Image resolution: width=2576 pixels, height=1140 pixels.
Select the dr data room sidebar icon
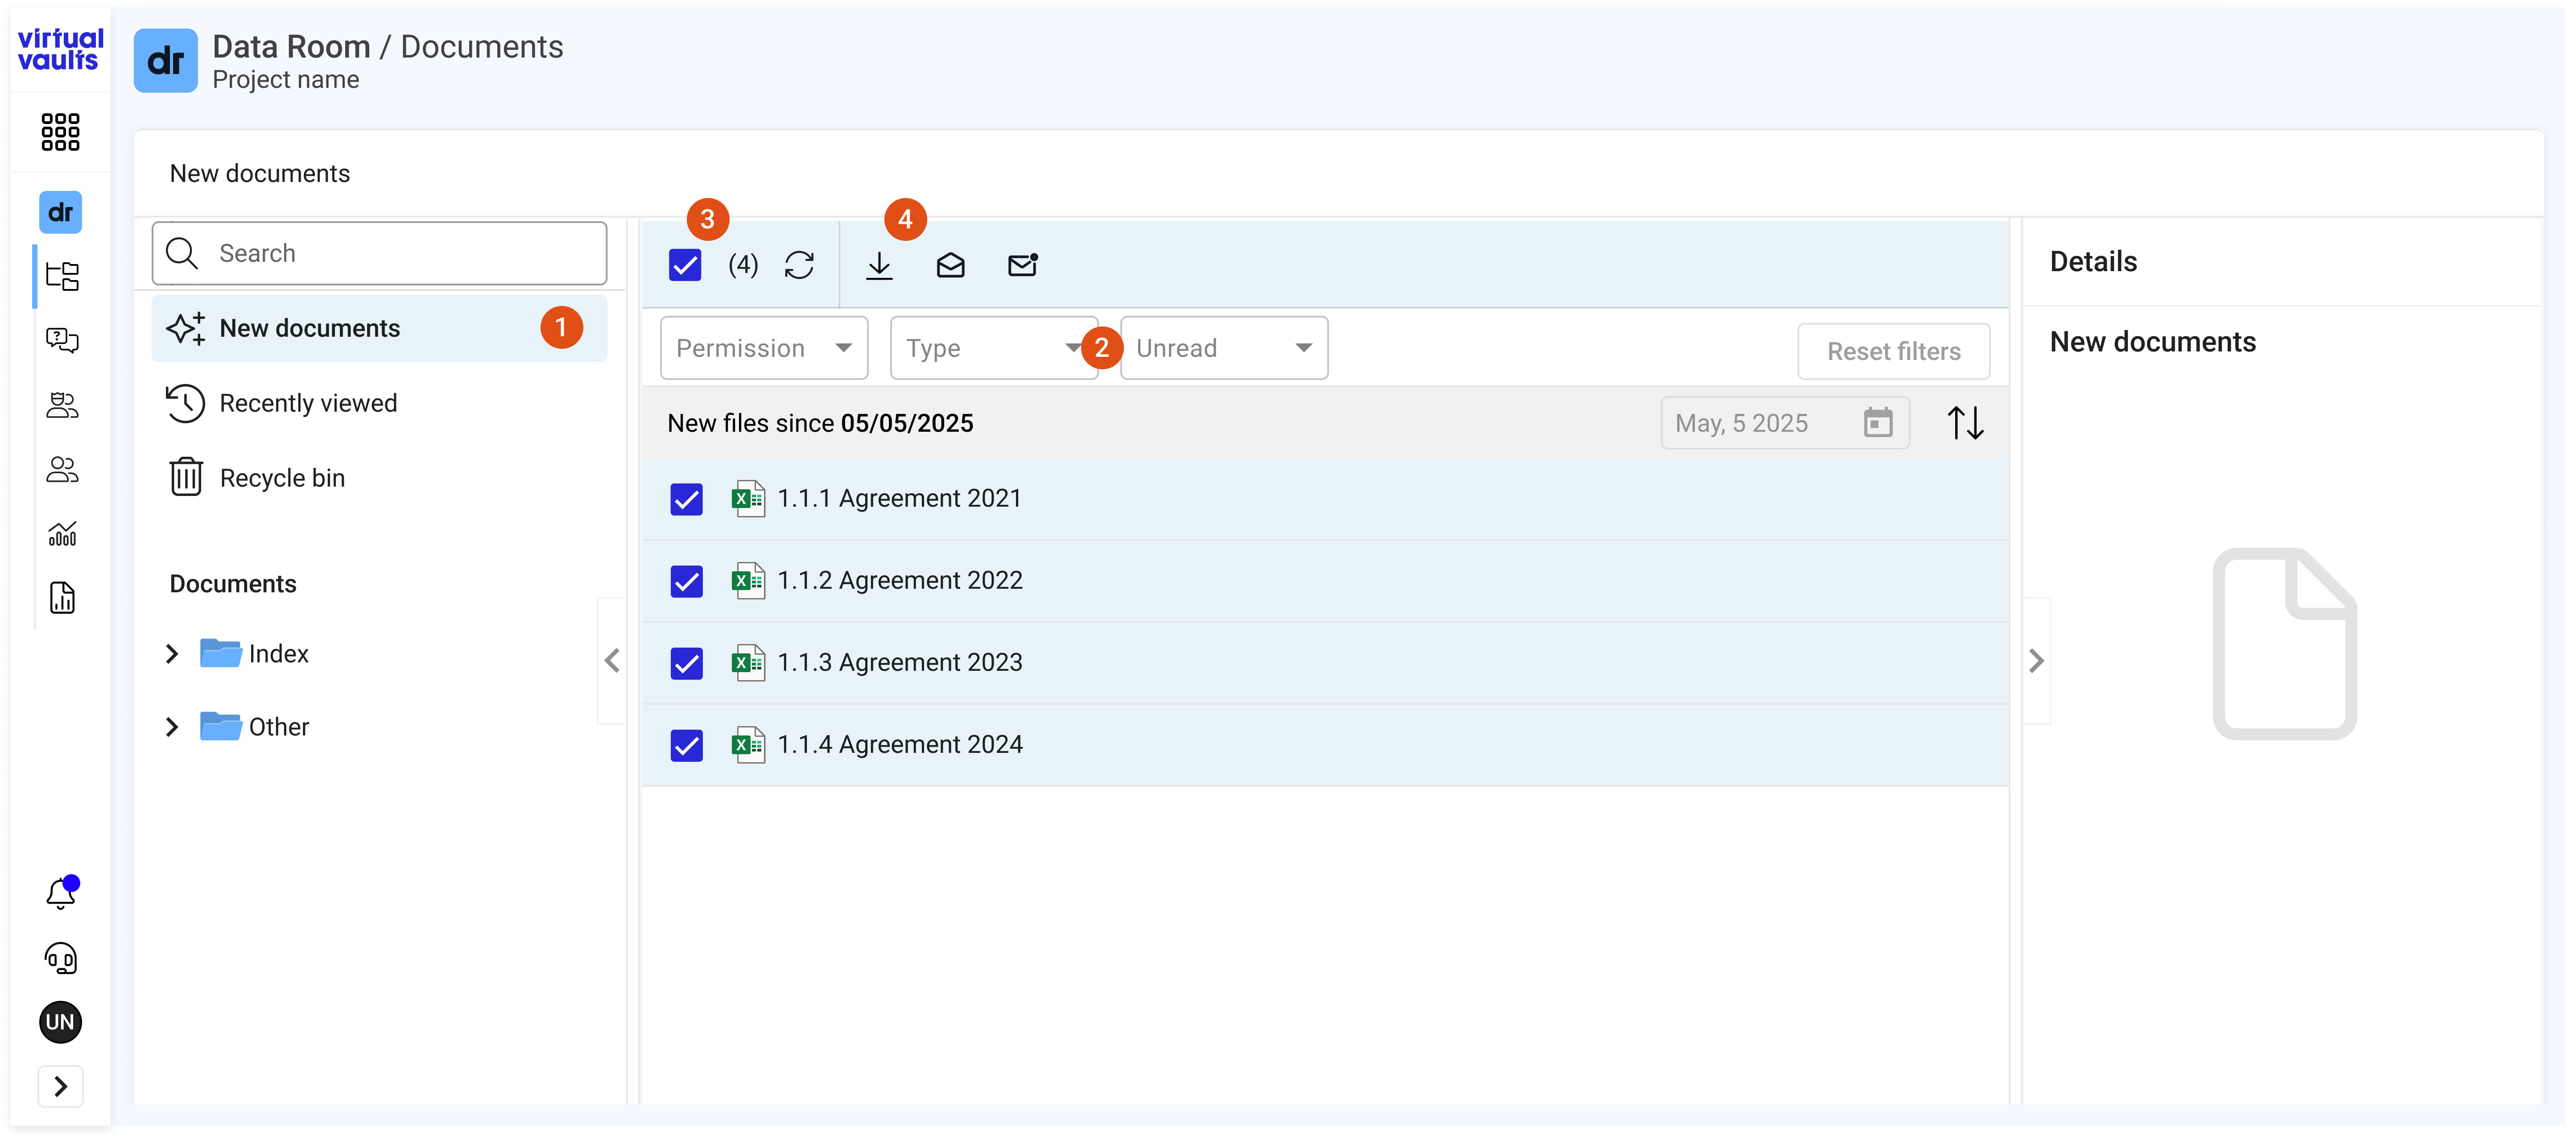coord(60,212)
